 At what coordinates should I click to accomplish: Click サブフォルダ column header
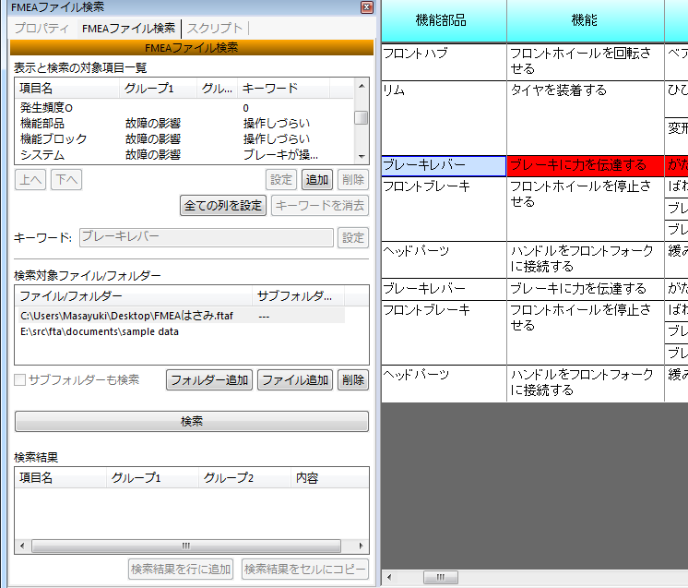[x=299, y=296]
